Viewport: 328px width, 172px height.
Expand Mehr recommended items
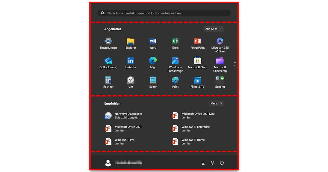click(216, 103)
